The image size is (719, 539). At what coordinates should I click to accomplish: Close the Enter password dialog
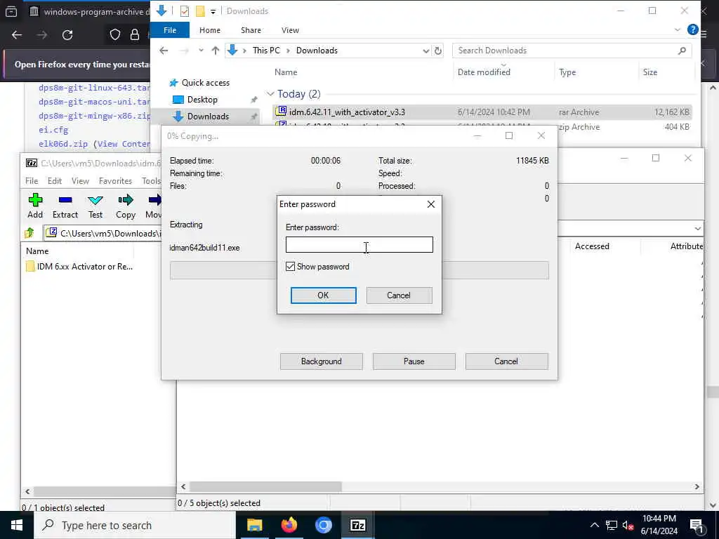[430, 204]
